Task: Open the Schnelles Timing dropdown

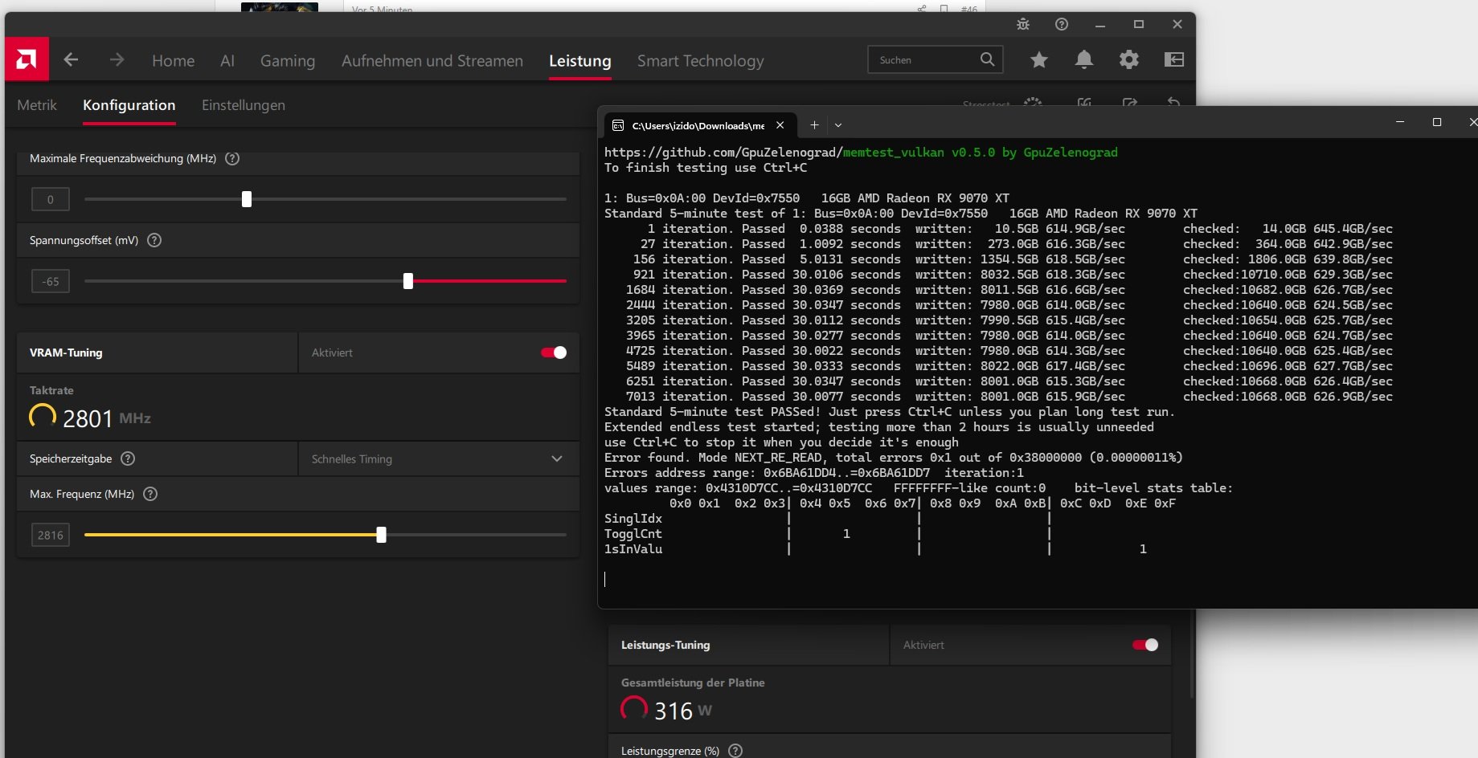Action: pos(439,458)
